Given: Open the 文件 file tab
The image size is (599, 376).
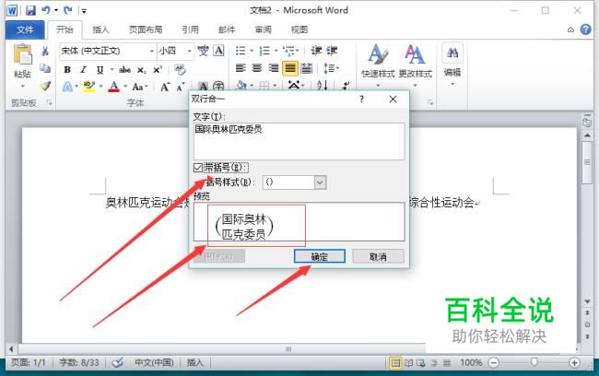Looking at the screenshot, I should [x=25, y=29].
